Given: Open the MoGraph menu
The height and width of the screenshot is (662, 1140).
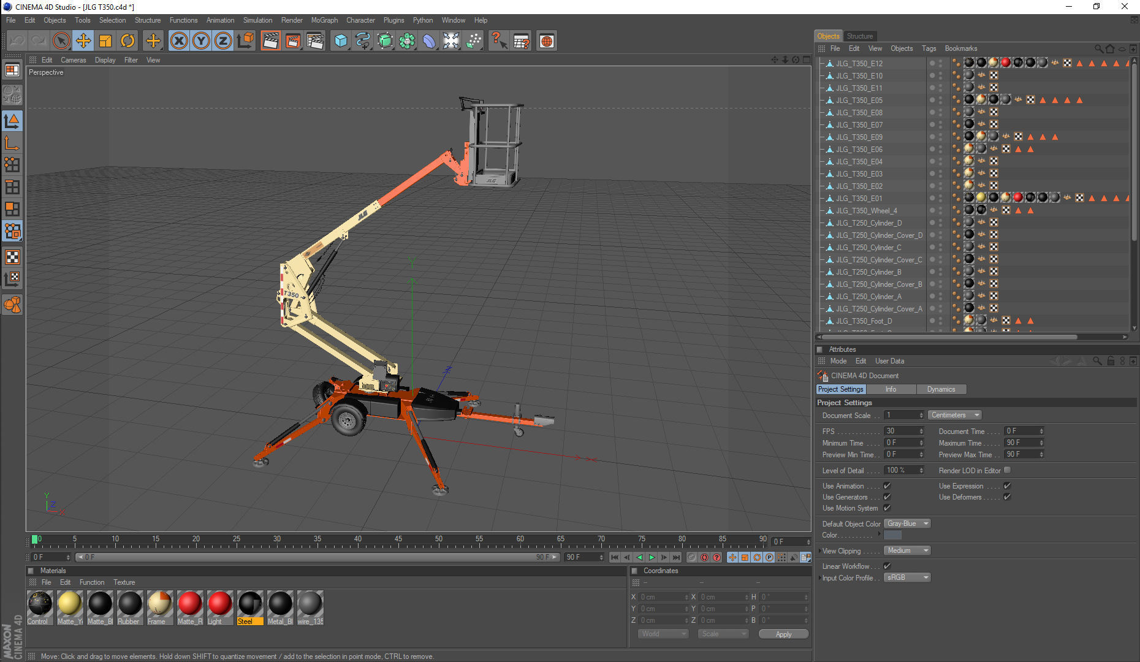Looking at the screenshot, I should (x=324, y=20).
